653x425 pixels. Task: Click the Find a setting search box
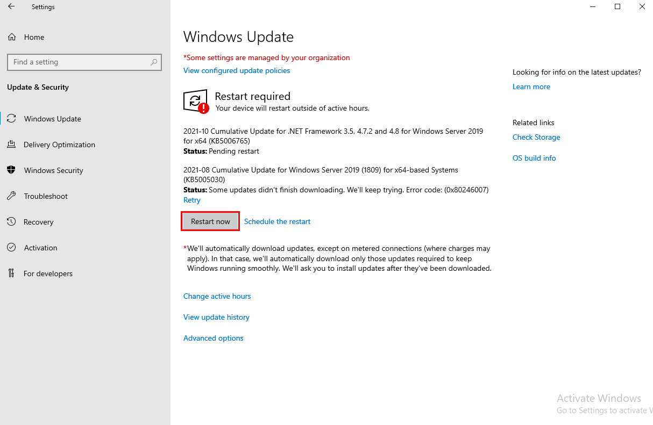click(84, 62)
